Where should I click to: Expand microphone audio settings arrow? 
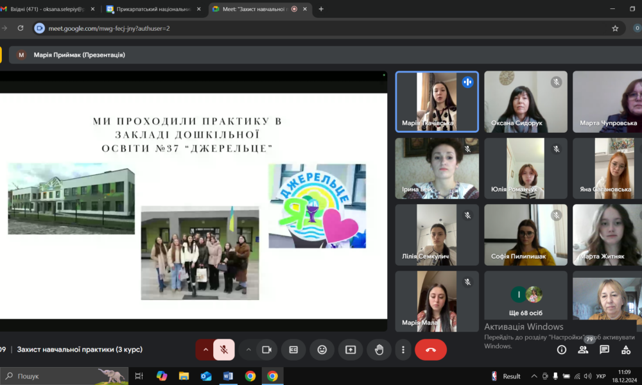[205, 350]
